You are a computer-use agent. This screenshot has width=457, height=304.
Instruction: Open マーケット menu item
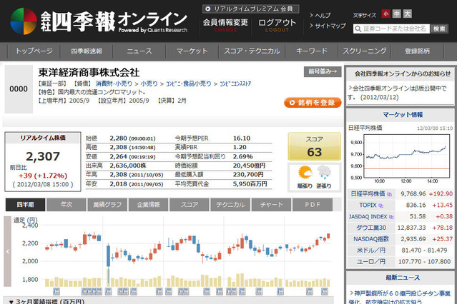(192, 51)
